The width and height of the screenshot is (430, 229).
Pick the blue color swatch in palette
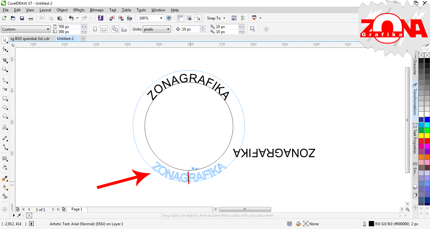427,120
